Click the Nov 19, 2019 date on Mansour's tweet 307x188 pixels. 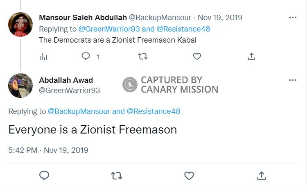tap(220, 18)
